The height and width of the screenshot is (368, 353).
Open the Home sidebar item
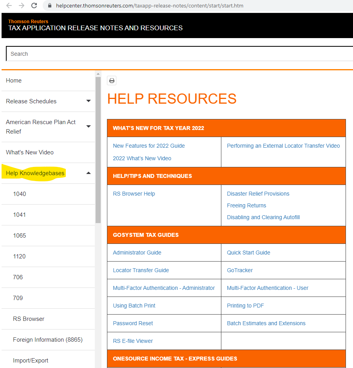coord(48,81)
